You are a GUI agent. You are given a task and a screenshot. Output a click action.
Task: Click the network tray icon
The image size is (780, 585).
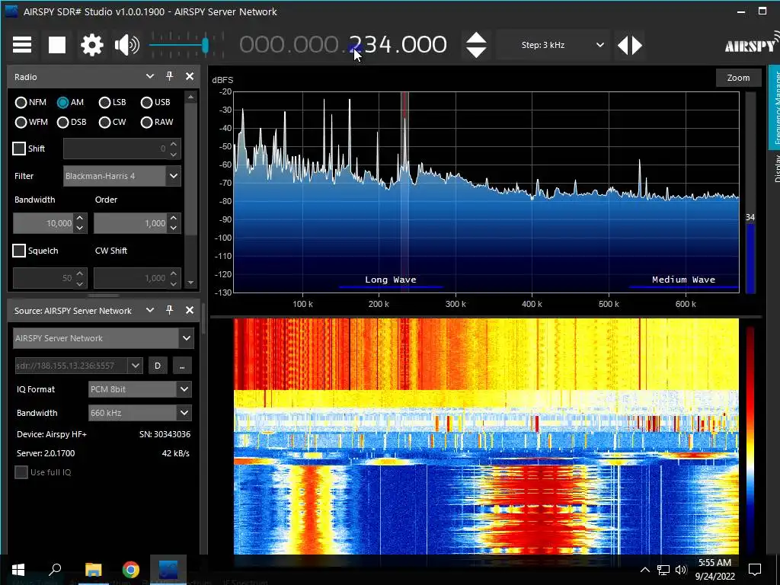tap(663, 570)
